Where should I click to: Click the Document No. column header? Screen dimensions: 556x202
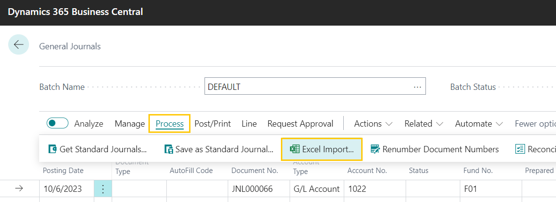point(255,171)
